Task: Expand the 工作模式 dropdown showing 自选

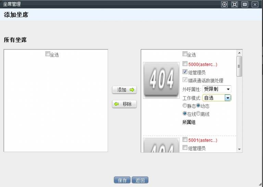Action: [x=228, y=98]
